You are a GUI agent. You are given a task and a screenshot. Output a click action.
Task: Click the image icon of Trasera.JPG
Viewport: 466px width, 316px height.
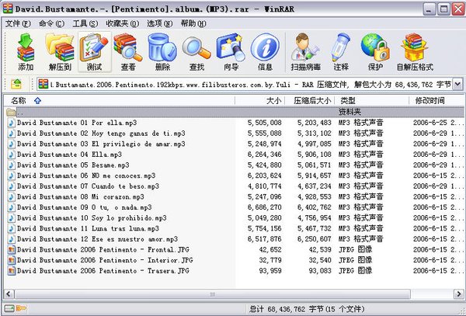[x=12, y=271]
